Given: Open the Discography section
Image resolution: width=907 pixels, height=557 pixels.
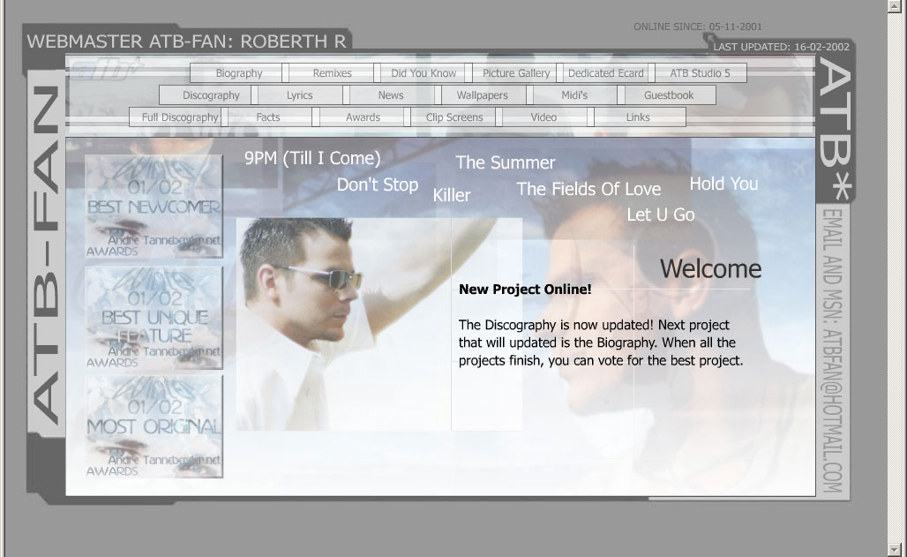Looking at the screenshot, I should click(x=211, y=95).
